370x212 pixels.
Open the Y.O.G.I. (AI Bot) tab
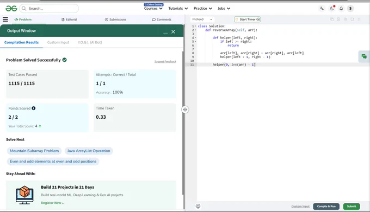(90, 42)
